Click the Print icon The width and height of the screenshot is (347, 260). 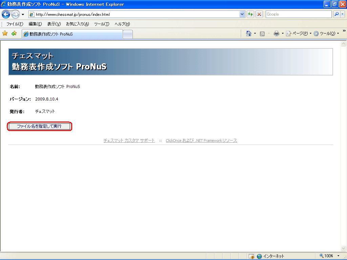click(x=277, y=34)
